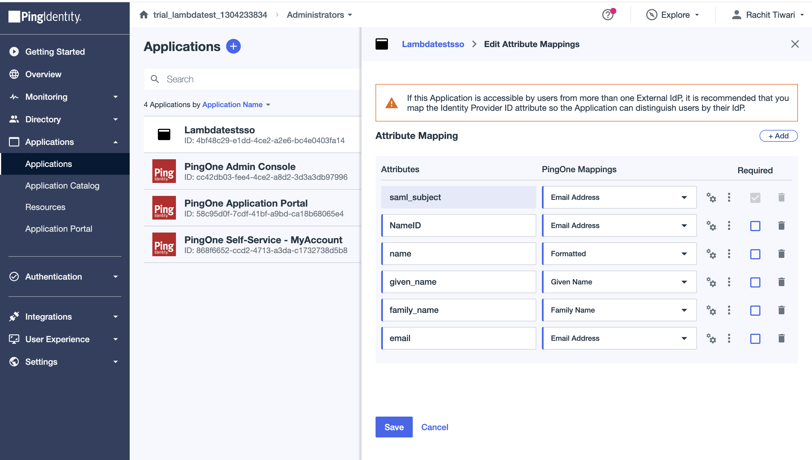The image size is (812, 460).
Task: Delete the email attribute mapping row
Action: (x=781, y=338)
